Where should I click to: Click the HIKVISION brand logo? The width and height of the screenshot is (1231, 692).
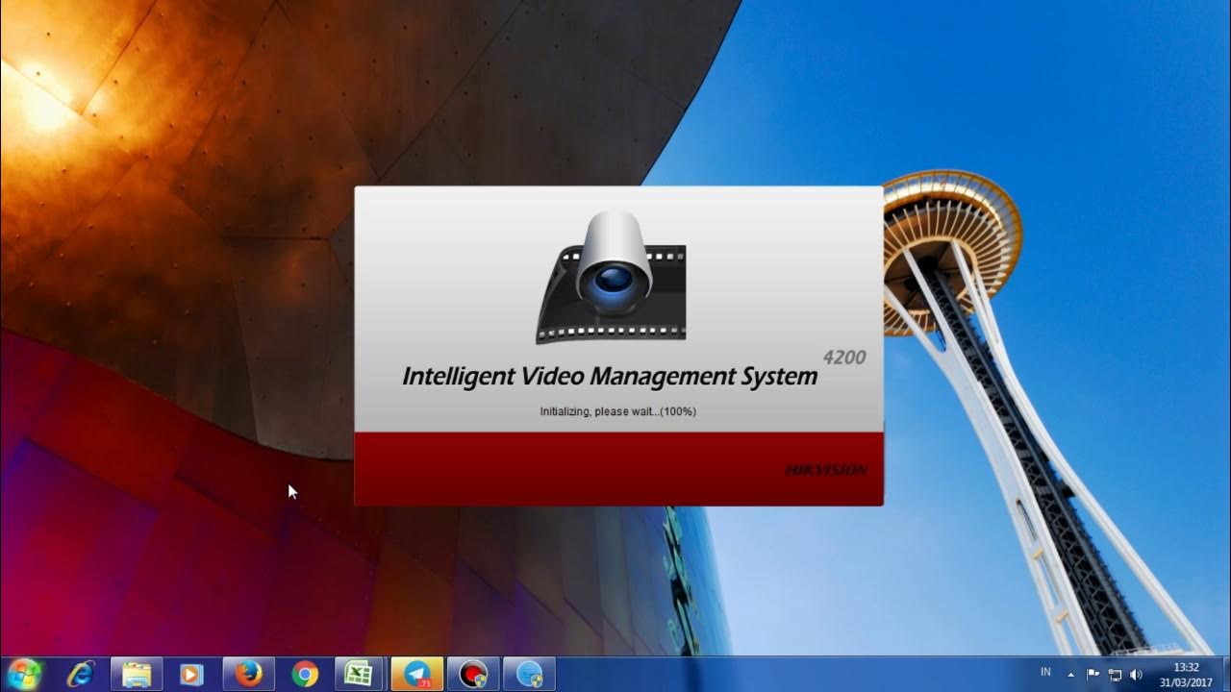tap(826, 470)
